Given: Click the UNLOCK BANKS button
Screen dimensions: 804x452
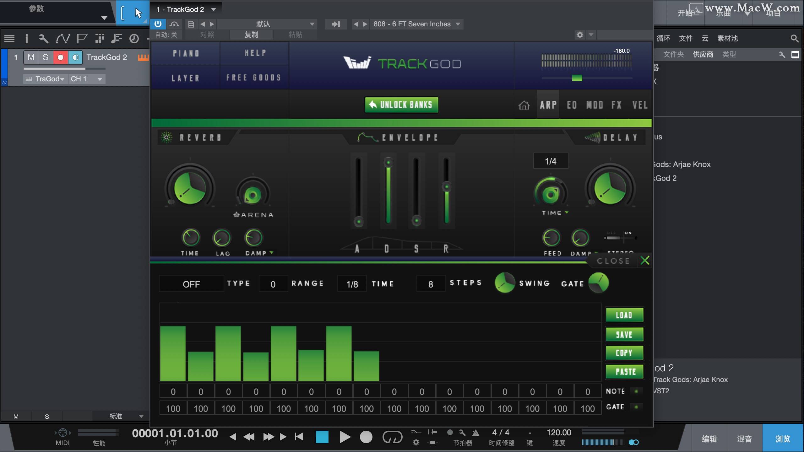Looking at the screenshot, I should (x=401, y=105).
